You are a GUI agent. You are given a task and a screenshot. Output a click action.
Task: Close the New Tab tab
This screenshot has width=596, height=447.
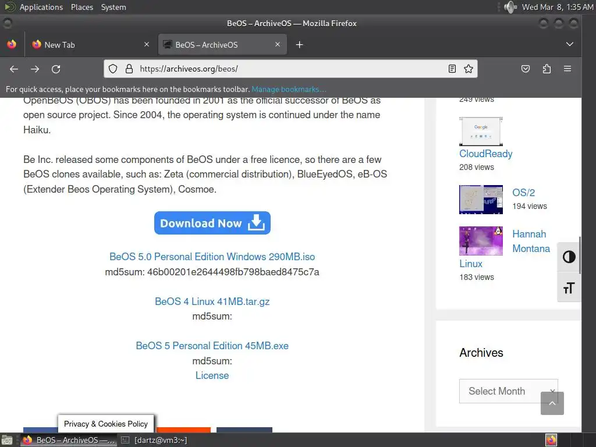(x=147, y=44)
